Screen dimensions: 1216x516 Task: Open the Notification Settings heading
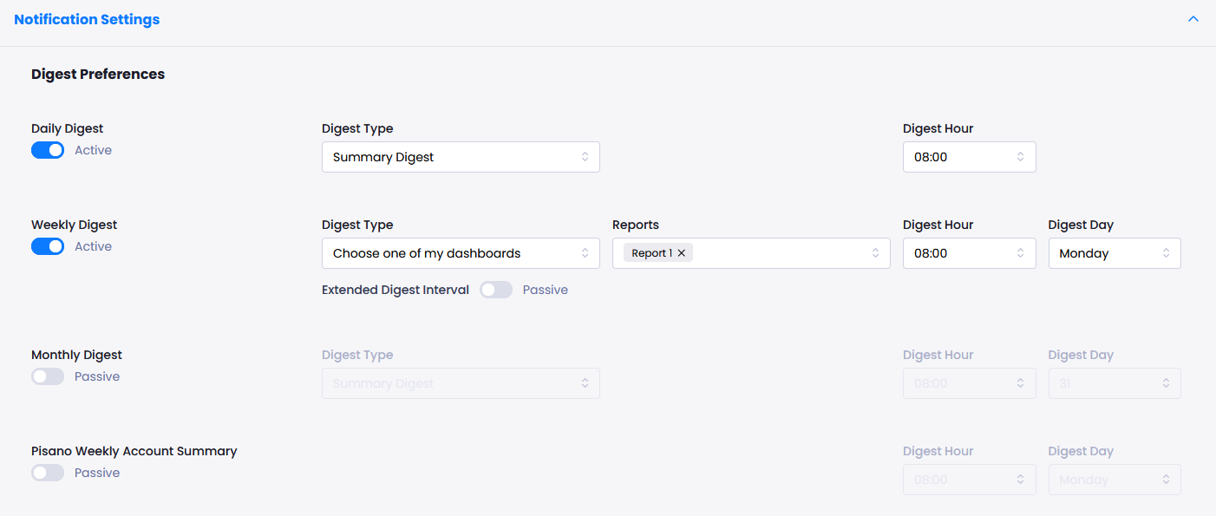pos(87,19)
